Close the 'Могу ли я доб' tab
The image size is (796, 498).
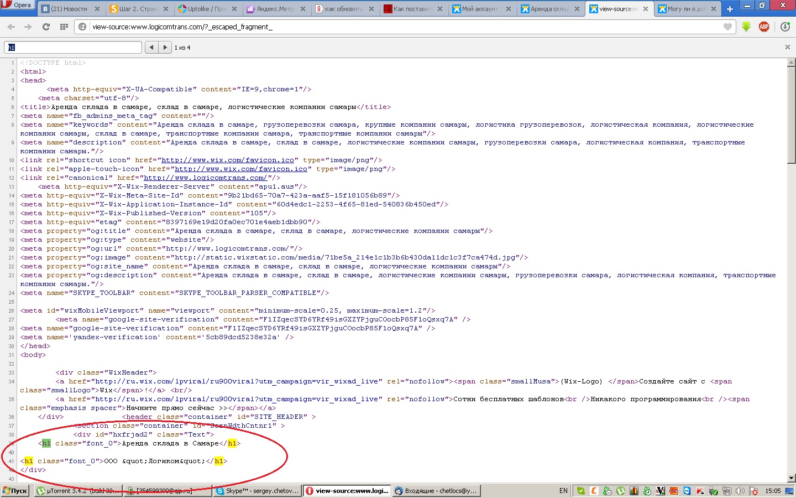pyautogui.click(x=714, y=9)
